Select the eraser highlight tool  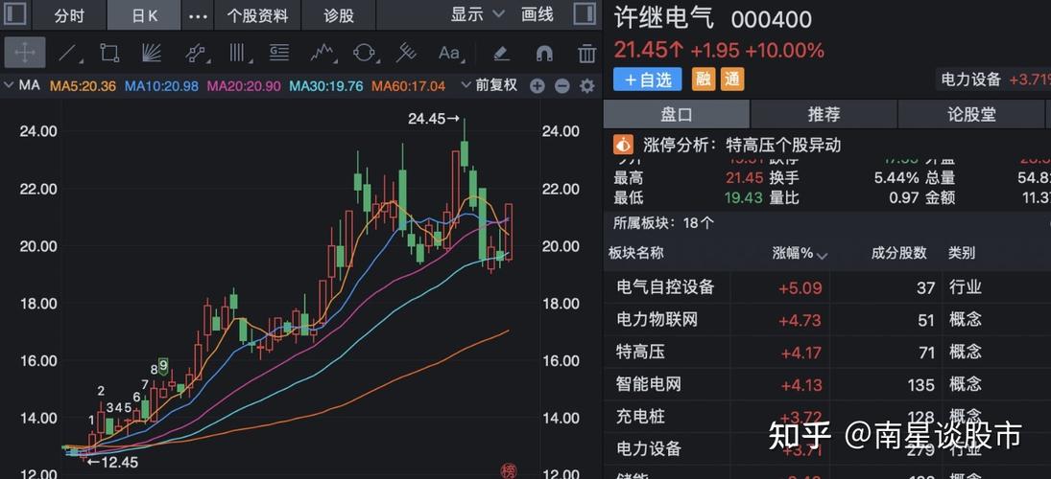[501, 53]
